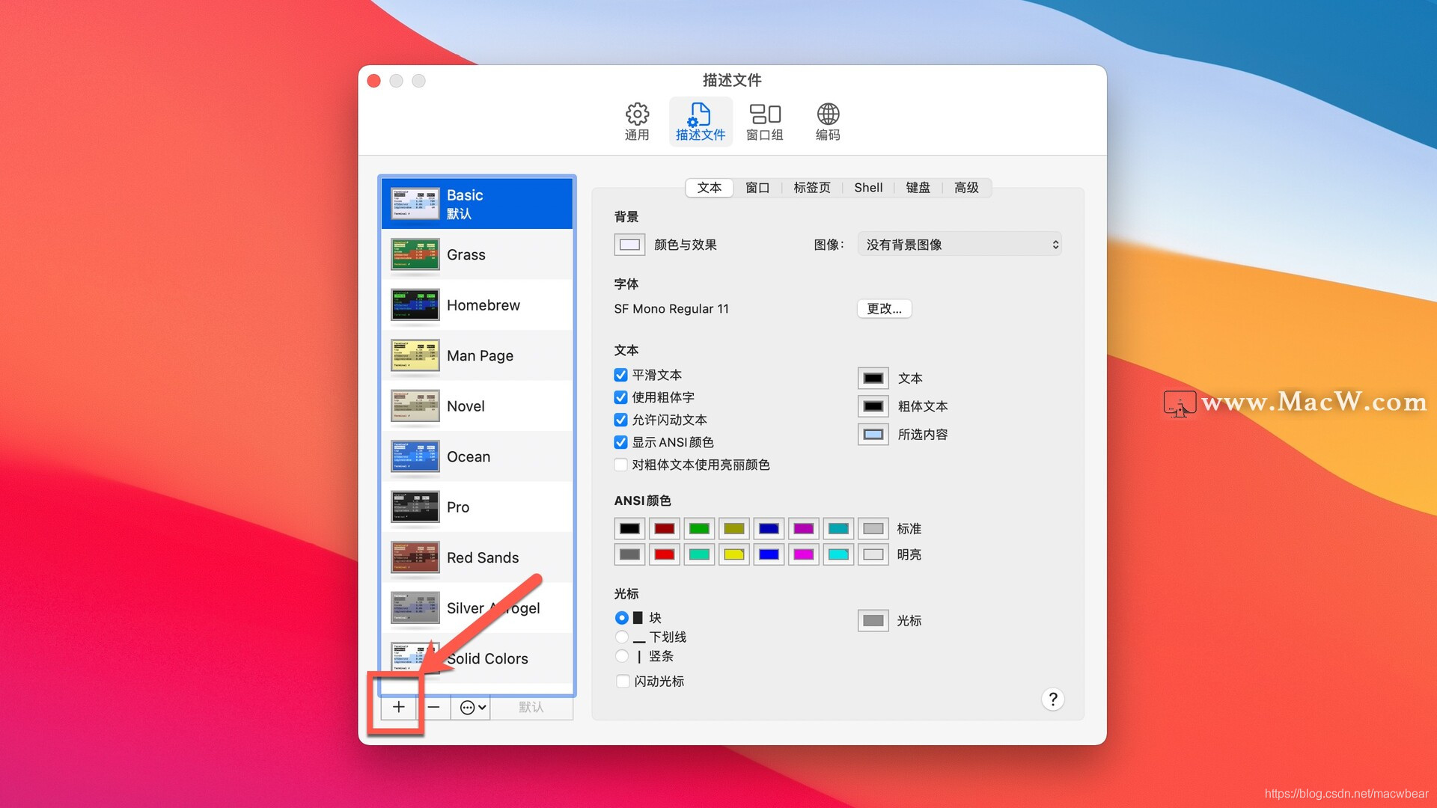
Task: Open the 粗体文本 bold text color well
Action: click(x=873, y=406)
